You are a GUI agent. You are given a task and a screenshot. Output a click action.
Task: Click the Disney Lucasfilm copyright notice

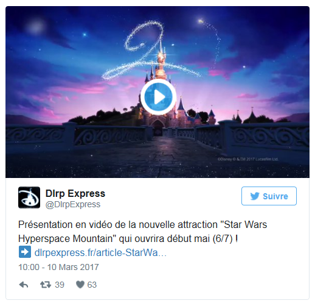pyautogui.click(x=247, y=159)
